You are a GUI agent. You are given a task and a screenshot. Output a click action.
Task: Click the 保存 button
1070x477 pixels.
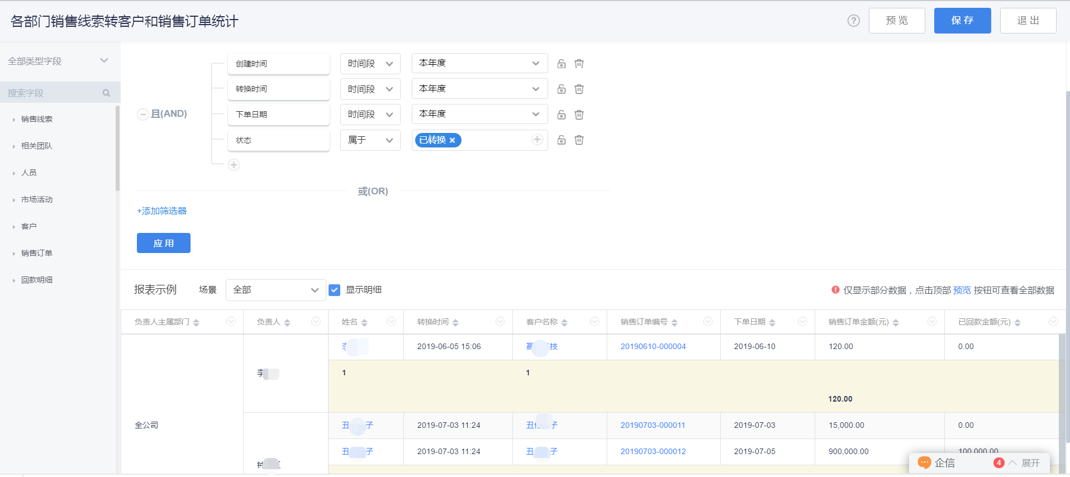point(962,21)
